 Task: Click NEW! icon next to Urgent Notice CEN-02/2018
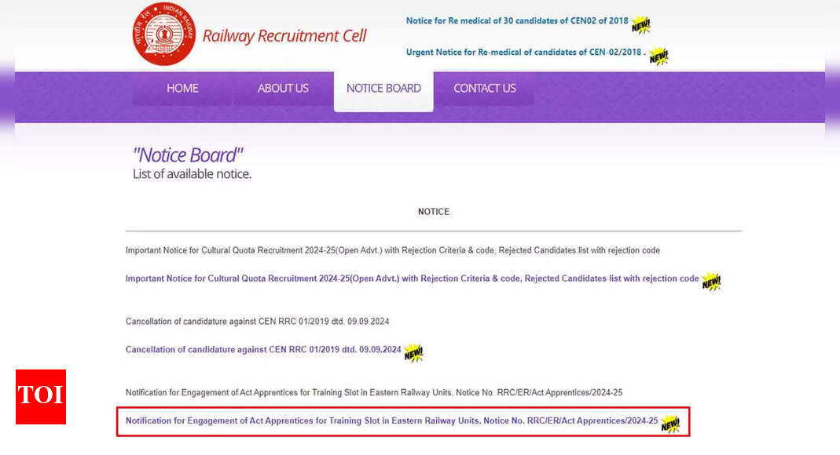[x=658, y=56]
